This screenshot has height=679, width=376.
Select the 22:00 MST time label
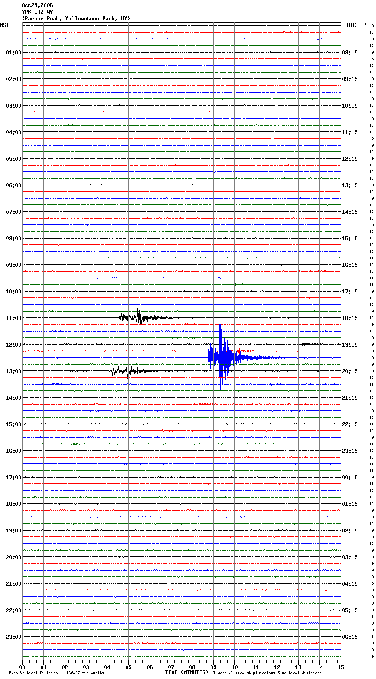(x=14, y=610)
